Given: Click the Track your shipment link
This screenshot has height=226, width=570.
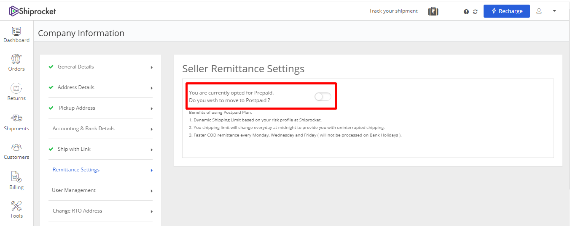Looking at the screenshot, I should tap(393, 11).
